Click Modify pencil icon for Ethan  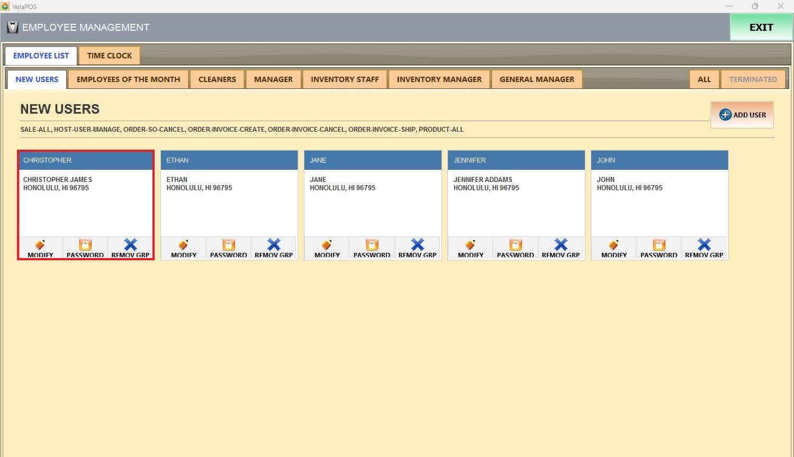184,245
